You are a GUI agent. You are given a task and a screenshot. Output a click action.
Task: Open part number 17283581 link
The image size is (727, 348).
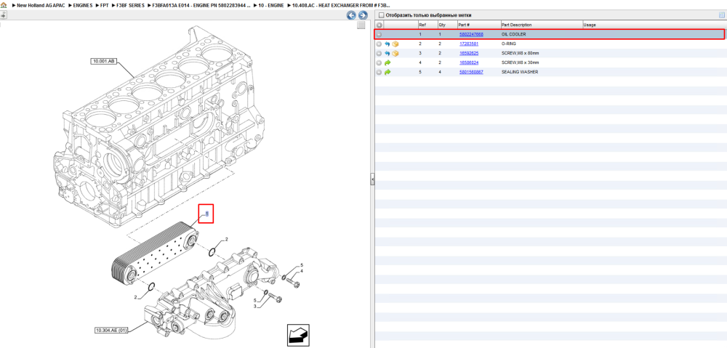click(469, 44)
